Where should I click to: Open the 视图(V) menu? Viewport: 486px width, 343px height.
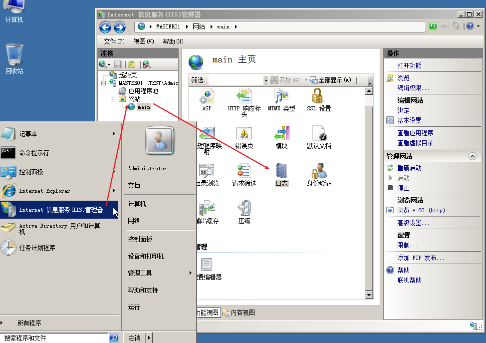click(x=144, y=41)
